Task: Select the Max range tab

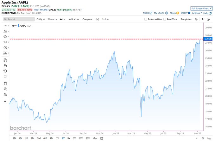Action: pyautogui.click(x=95, y=138)
